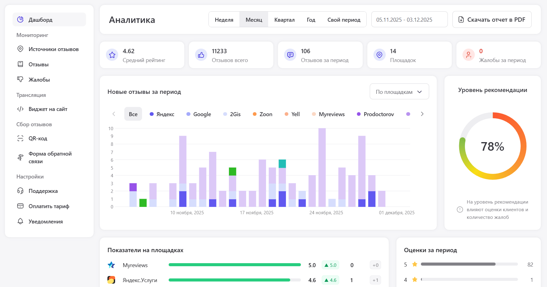Expand the По площадкам dropdown
547x287 pixels.
(x=399, y=92)
